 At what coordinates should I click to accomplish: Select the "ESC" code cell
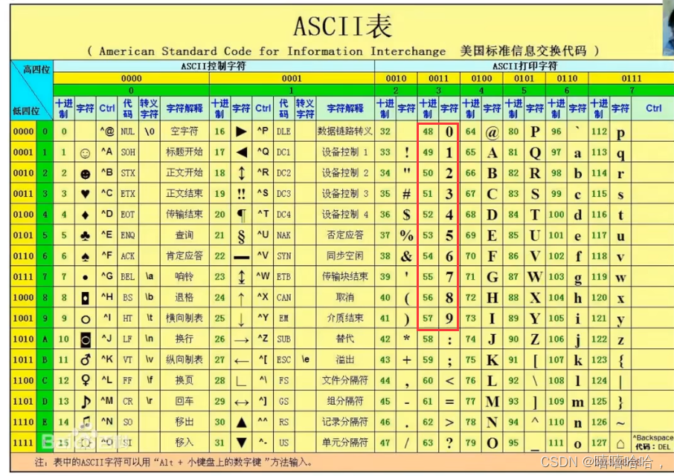[x=283, y=359]
